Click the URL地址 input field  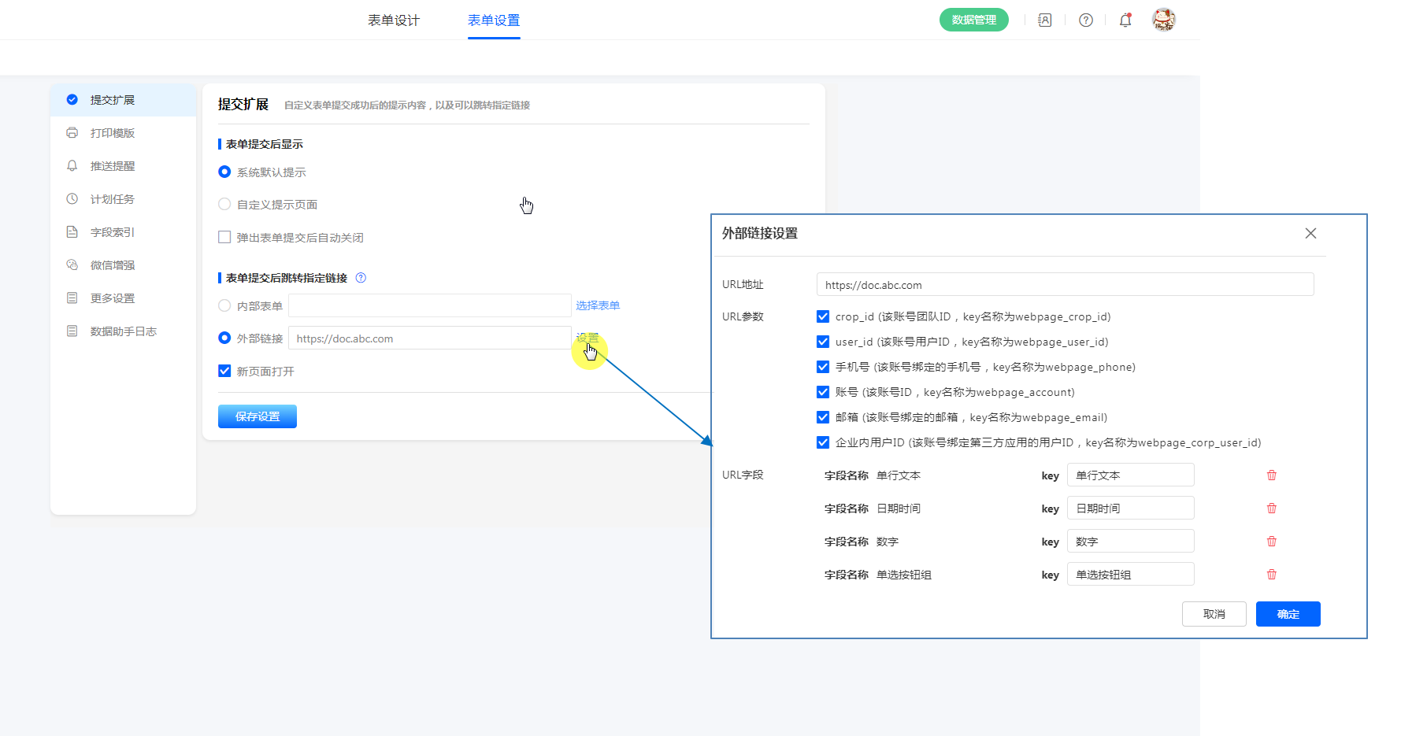1065,285
